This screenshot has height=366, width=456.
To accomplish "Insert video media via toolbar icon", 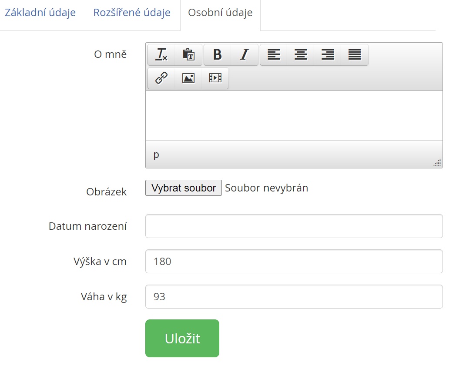I will pyautogui.click(x=215, y=78).
